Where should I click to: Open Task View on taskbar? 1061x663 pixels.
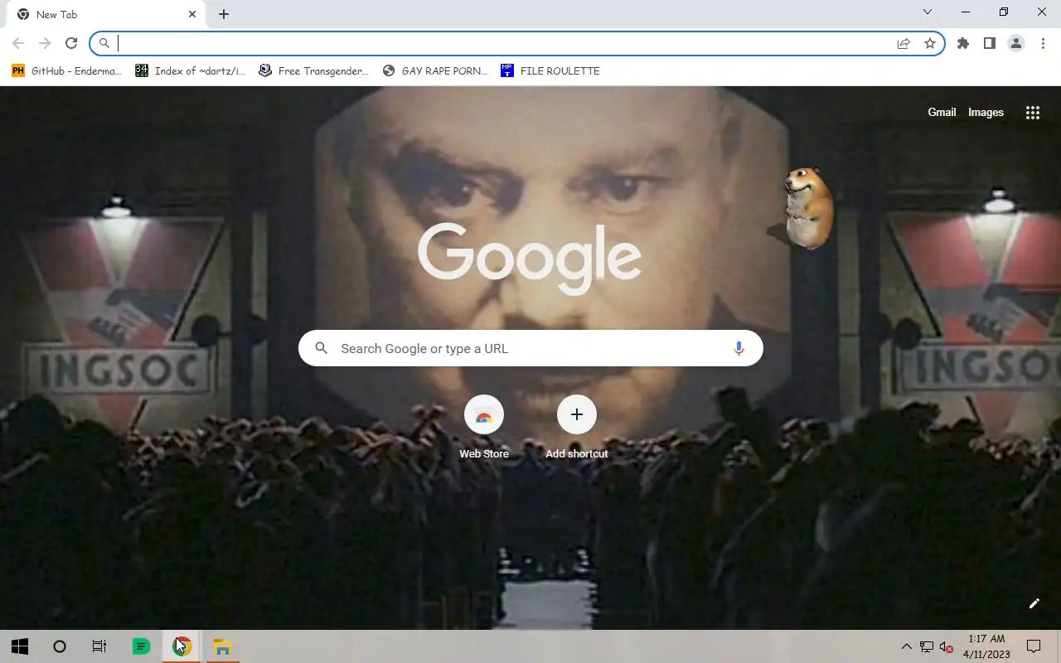(x=99, y=646)
